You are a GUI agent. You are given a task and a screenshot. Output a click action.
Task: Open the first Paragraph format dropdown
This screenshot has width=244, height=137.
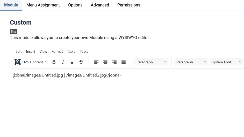151,62
